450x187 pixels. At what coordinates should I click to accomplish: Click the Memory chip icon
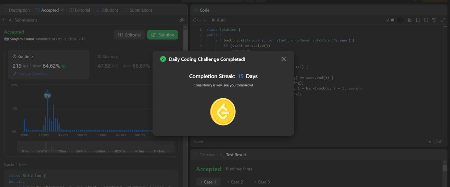click(99, 56)
